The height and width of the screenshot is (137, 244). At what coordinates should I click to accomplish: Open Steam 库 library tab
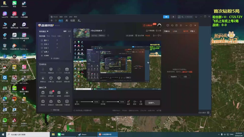click(67, 20)
